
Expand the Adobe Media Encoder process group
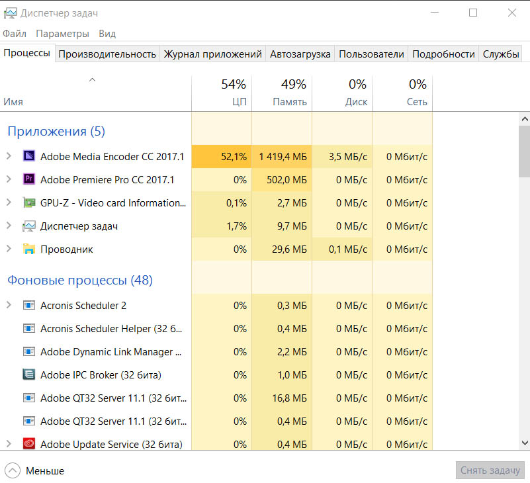(9, 157)
